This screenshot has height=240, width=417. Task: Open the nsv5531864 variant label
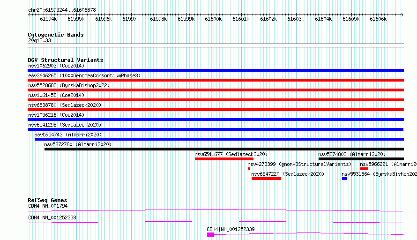click(379, 174)
